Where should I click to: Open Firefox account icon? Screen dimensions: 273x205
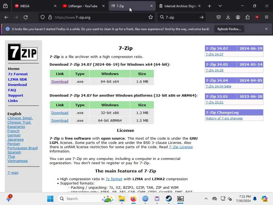[238, 17]
